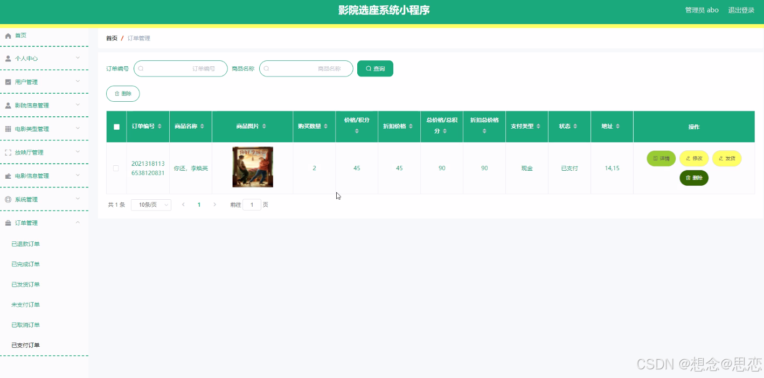This screenshot has height=378, width=764.
Task: Click the search icon inside 商品名称 field
Action: point(266,68)
